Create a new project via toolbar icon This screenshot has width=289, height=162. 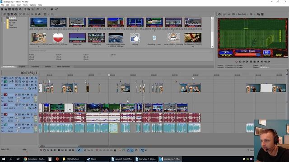(2, 9)
